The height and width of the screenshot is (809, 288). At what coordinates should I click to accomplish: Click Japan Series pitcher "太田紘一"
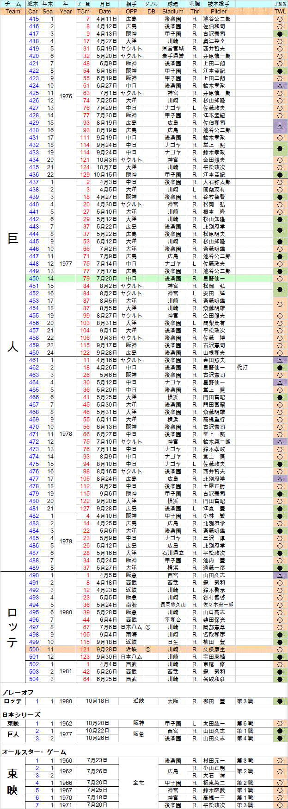214,724
